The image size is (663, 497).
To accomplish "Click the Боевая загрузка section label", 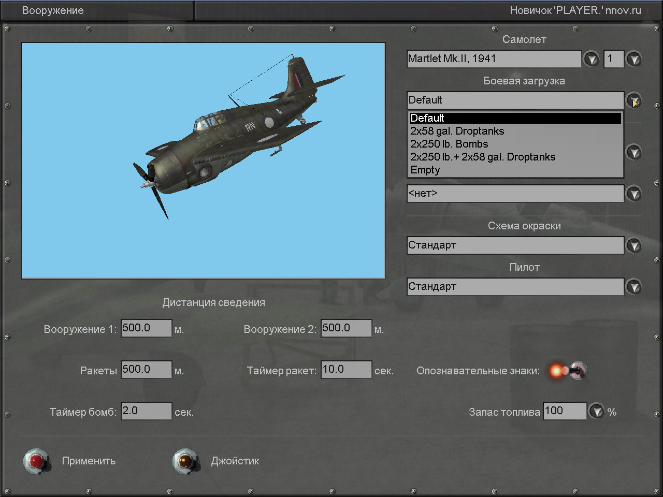I will coord(524,81).
